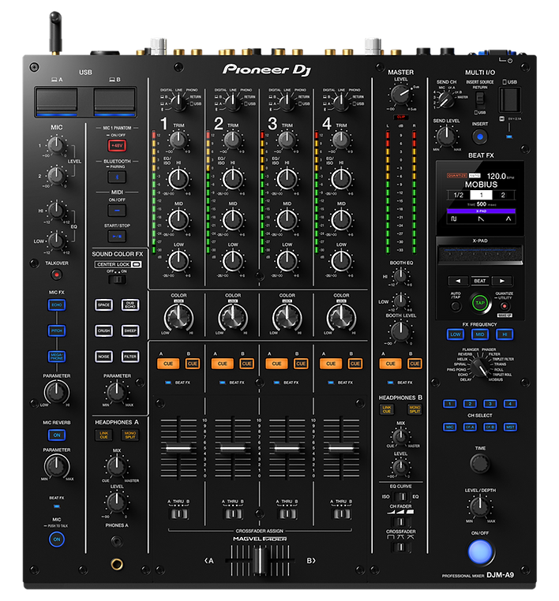Select beat value 1/2 on Beat FX display
Viewport: 559px width, 601px height.
[x=459, y=195]
